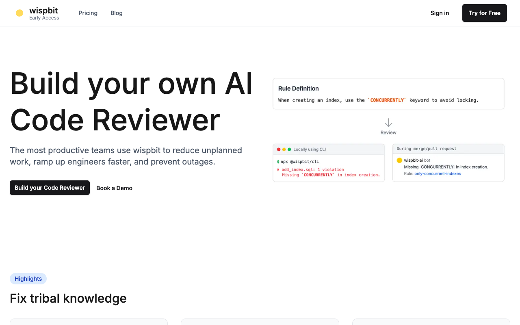Viewport: 520px width, 325px height.
Task: Click the add_index.sql violation line
Action: pyautogui.click(x=313, y=170)
